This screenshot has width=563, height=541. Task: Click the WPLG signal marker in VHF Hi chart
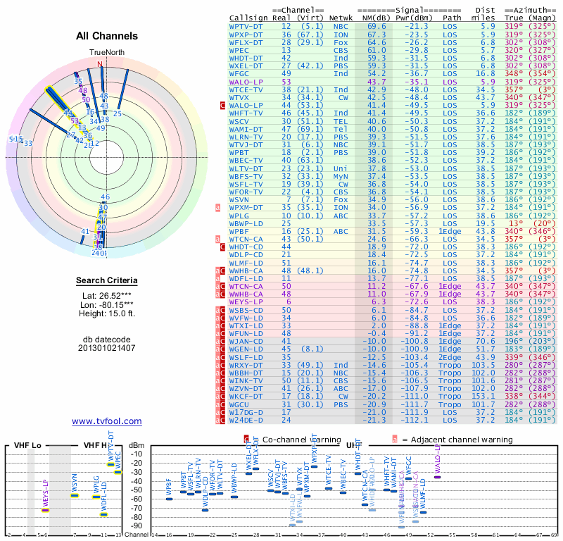(96, 497)
